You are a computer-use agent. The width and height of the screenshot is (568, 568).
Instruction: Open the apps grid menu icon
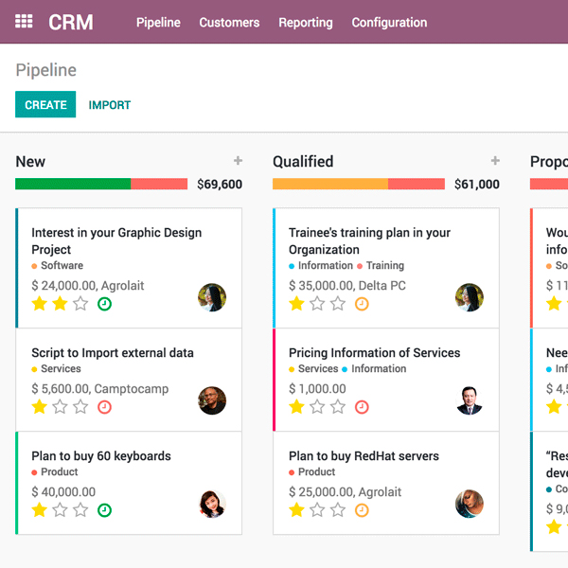click(x=25, y=22)
